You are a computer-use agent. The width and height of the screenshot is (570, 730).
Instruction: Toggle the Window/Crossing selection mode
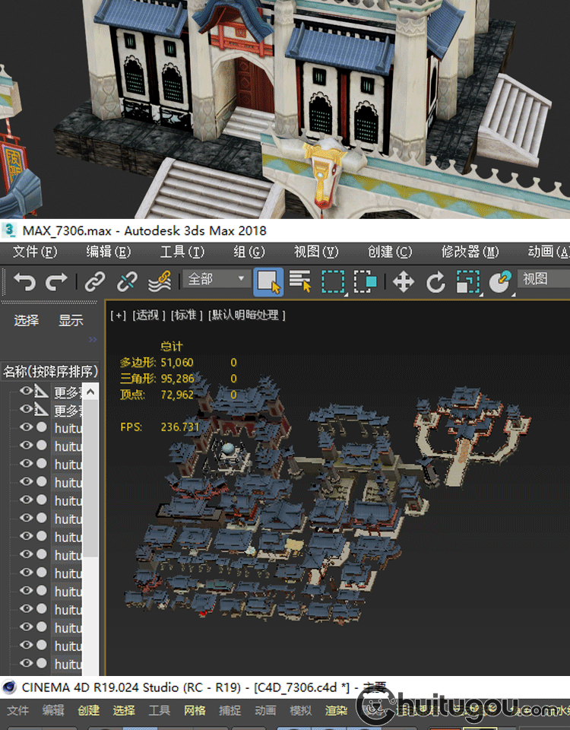tap(366, 281)
